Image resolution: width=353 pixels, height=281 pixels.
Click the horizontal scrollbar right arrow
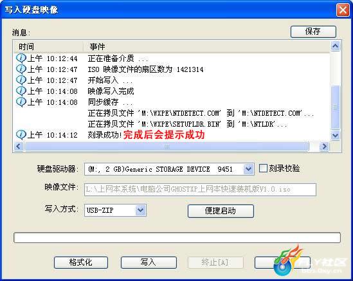[324, 147]
